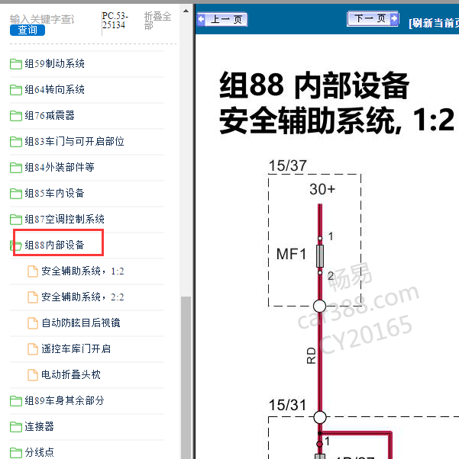The image size is (459, 459).
Task: Open 安全辅助系统，1:2 diagram page
Action: [x=82, y=271]
